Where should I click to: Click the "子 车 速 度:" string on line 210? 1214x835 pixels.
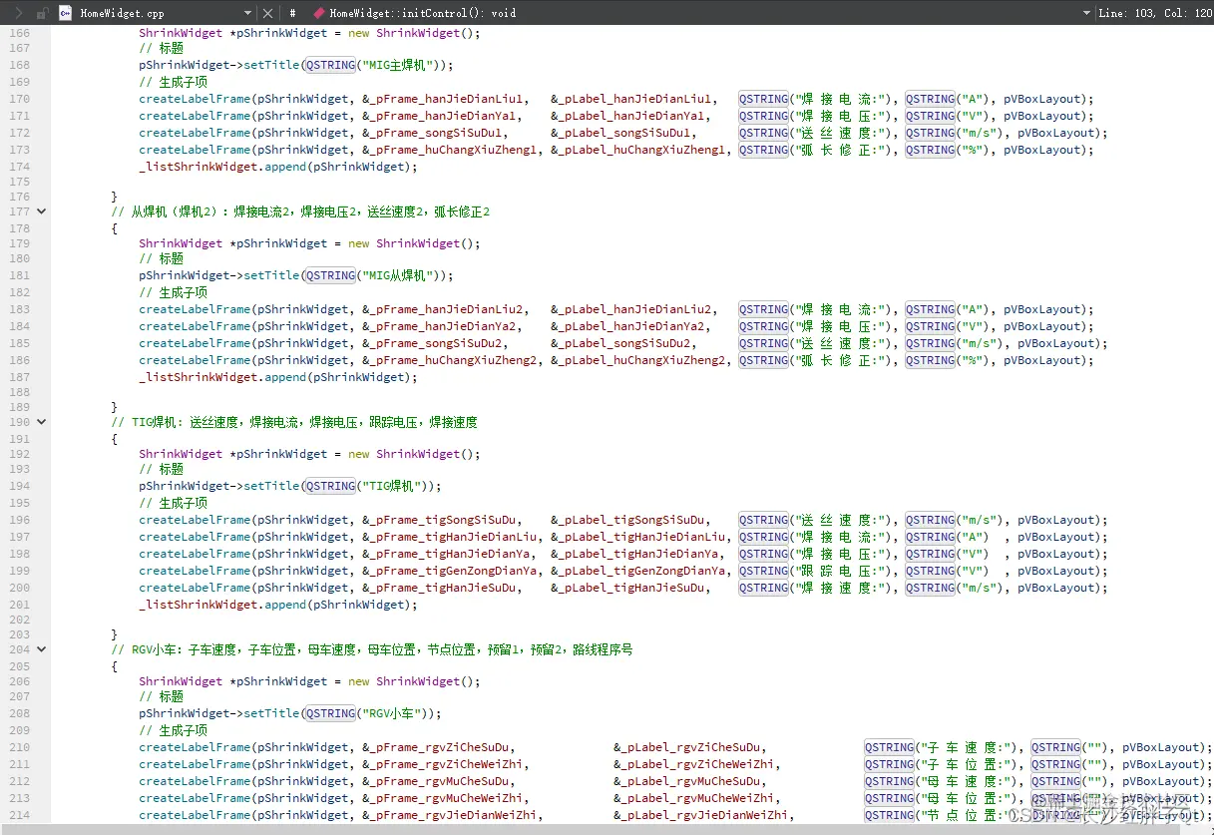coord(967,747)
